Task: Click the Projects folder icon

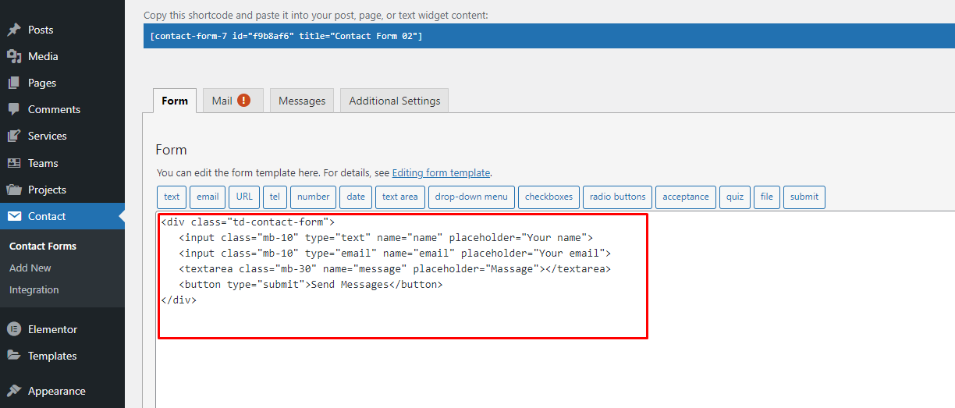Action: pos(14,190)
